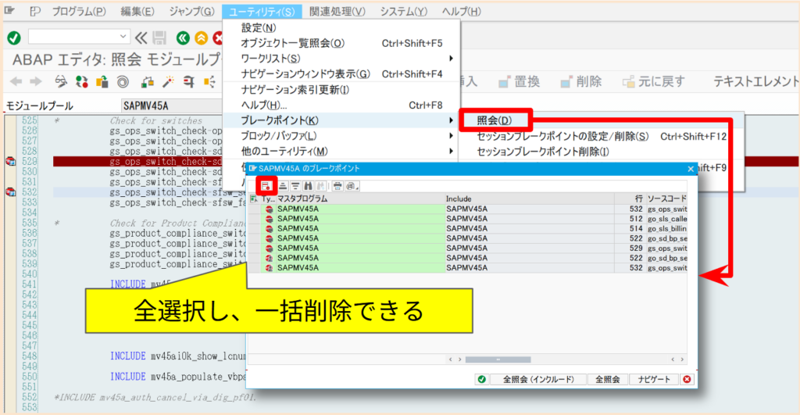Click green checkmark in dialog footer
800x415 pixels.
point(481,379)
